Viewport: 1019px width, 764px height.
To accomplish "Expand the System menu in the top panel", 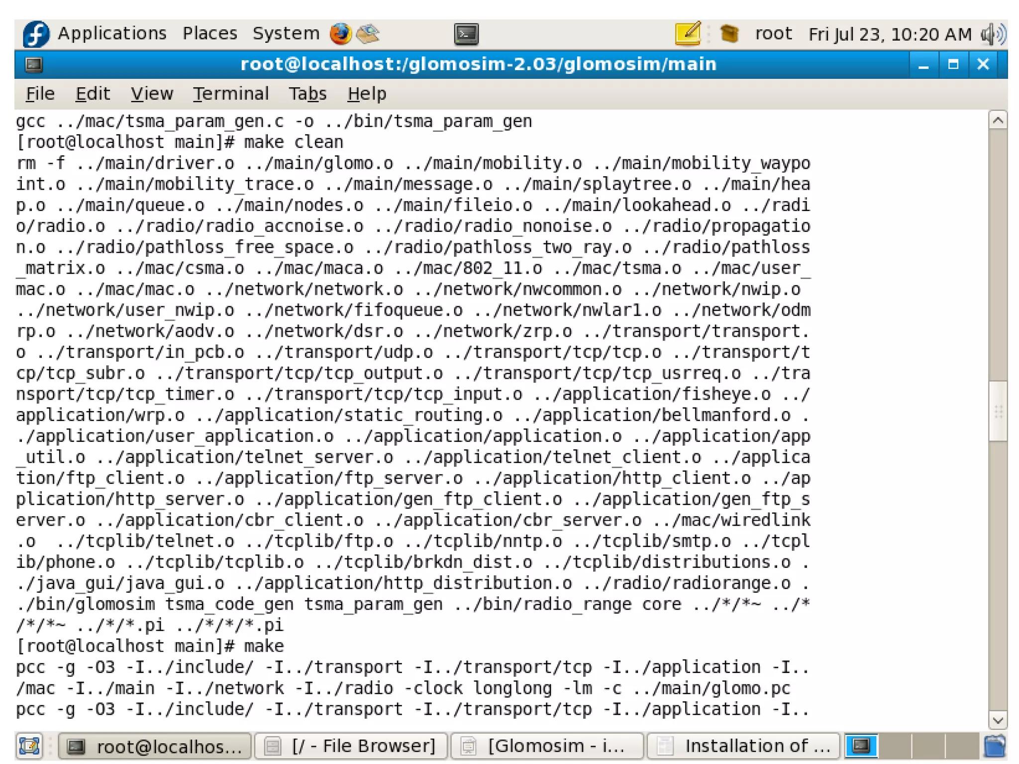I will point(286,33).
